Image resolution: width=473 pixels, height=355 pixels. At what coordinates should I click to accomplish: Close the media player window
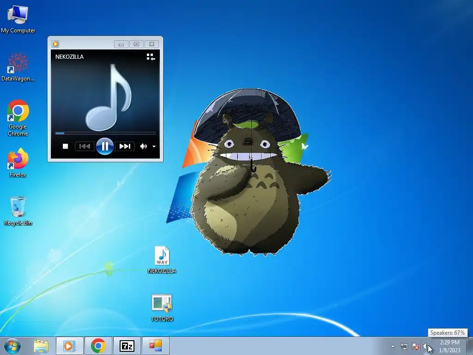[x=152, y=44]
